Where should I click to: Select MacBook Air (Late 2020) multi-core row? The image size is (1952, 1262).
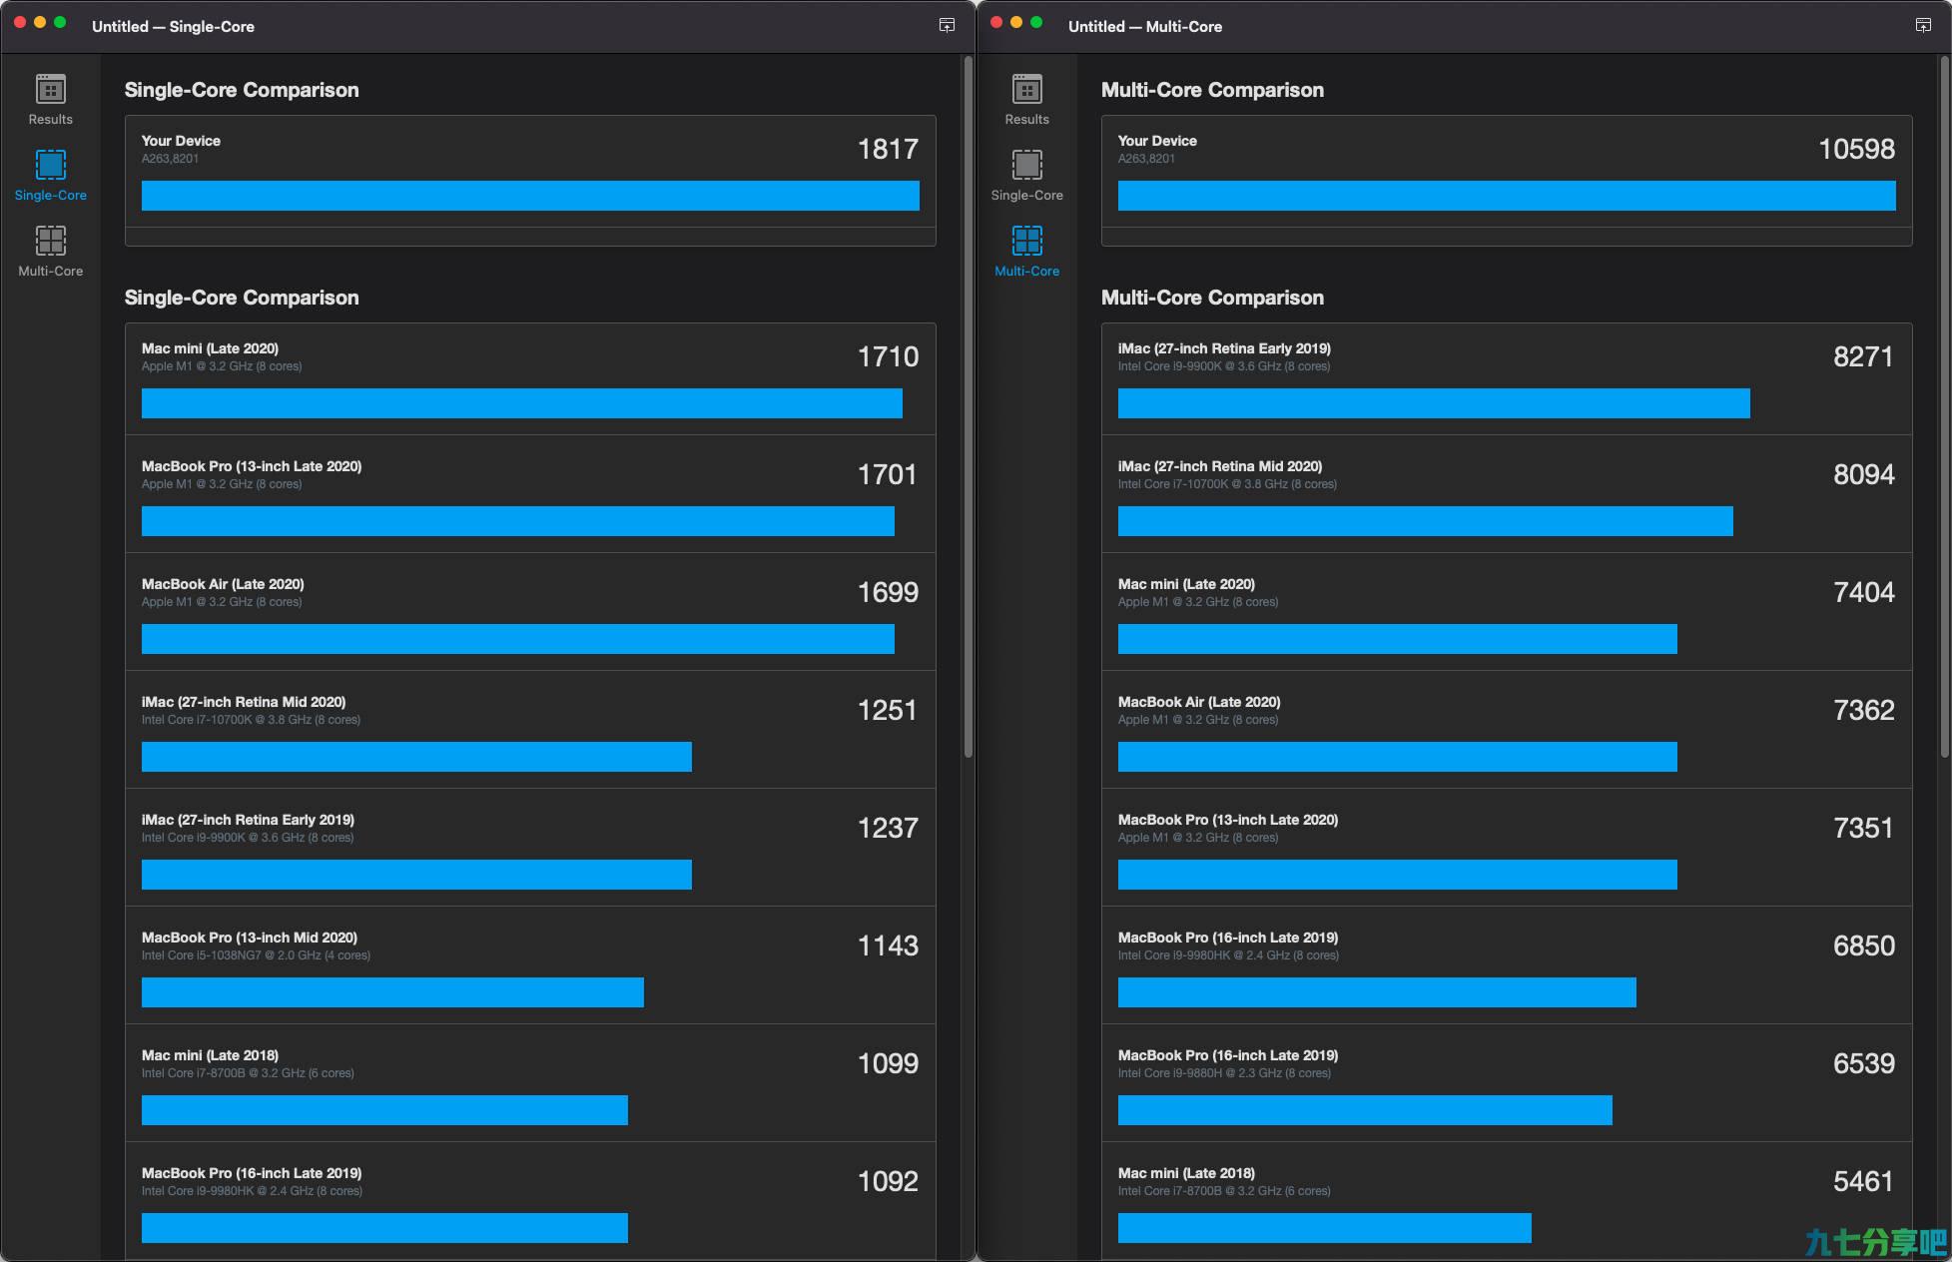coord(1507,730)
